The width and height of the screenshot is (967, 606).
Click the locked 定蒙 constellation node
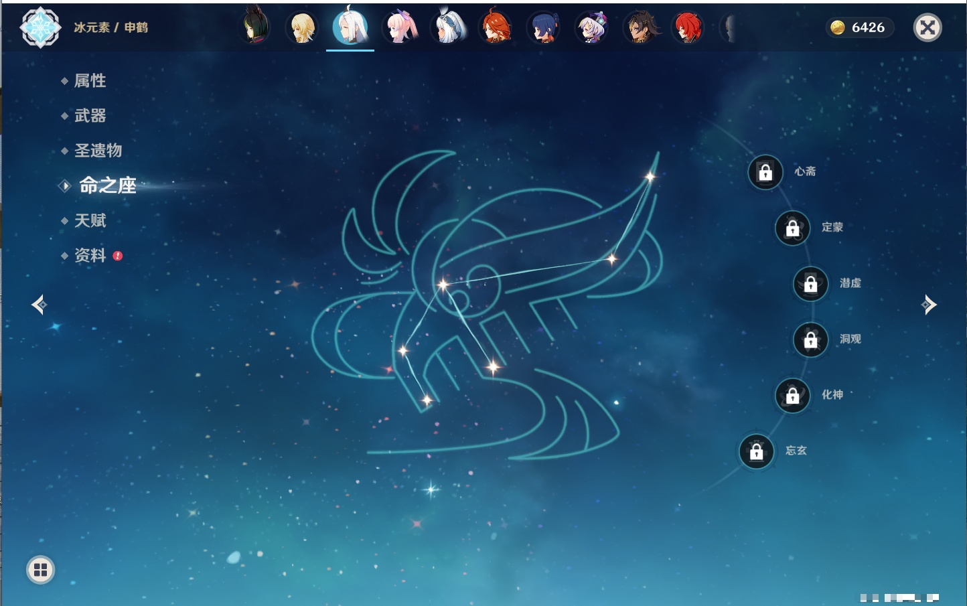pyautogui.click(x=792, y=228)
